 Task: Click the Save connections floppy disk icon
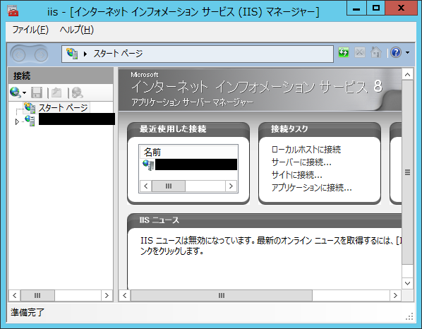click(37, 92)
